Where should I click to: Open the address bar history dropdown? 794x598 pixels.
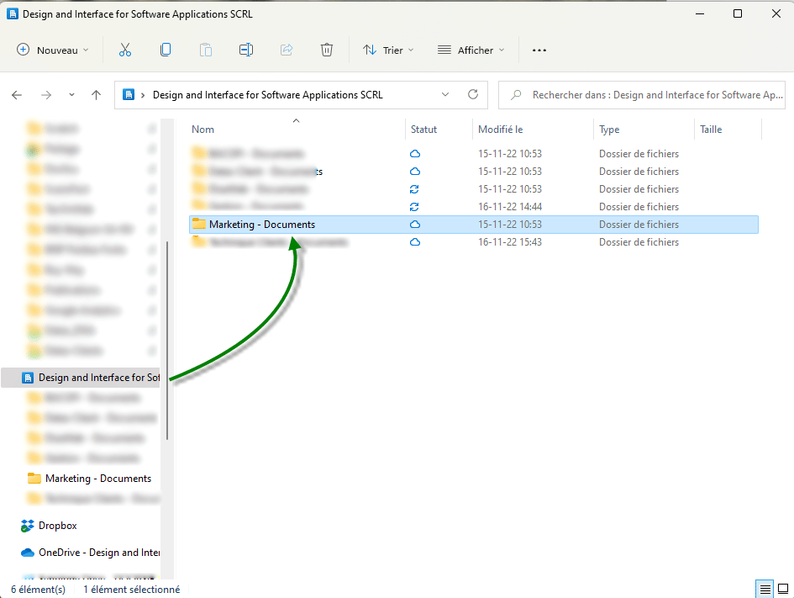tap(445, 95)
